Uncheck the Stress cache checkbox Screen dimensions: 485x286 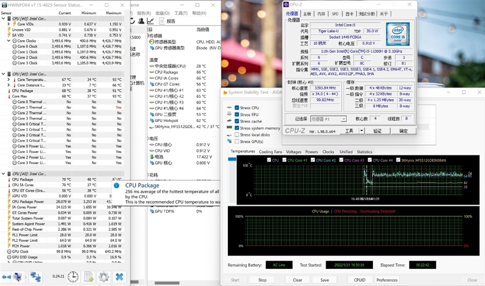click(x=236, y=121)
